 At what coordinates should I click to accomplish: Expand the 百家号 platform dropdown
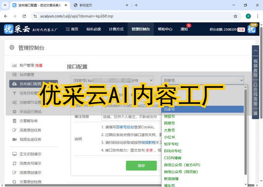pyautogui.click(x=203, y=81)
